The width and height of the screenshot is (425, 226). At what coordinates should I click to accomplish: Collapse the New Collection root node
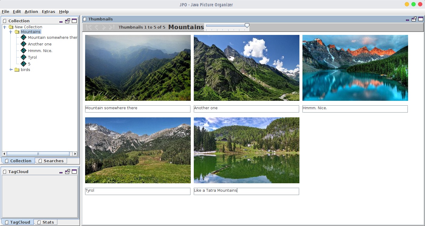pos(5,27)
